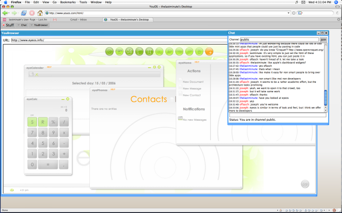Expand the address bar history dropdown
The height and width of the screenshot is (213, 342).
(288, 13)
